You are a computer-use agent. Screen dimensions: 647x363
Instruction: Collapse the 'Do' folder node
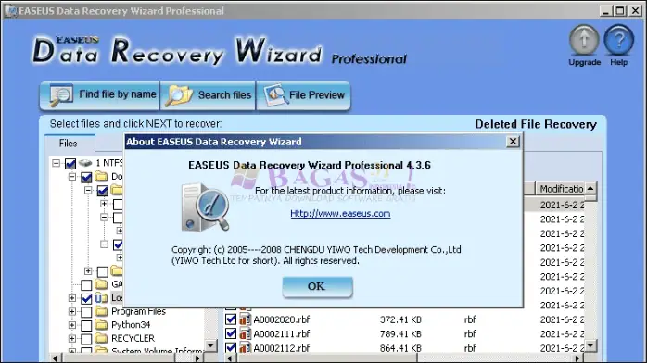click(72, 177)
